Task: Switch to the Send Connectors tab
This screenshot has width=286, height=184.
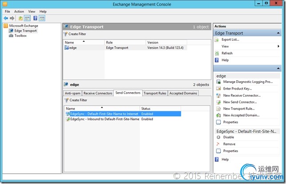Action: (128, 93)
